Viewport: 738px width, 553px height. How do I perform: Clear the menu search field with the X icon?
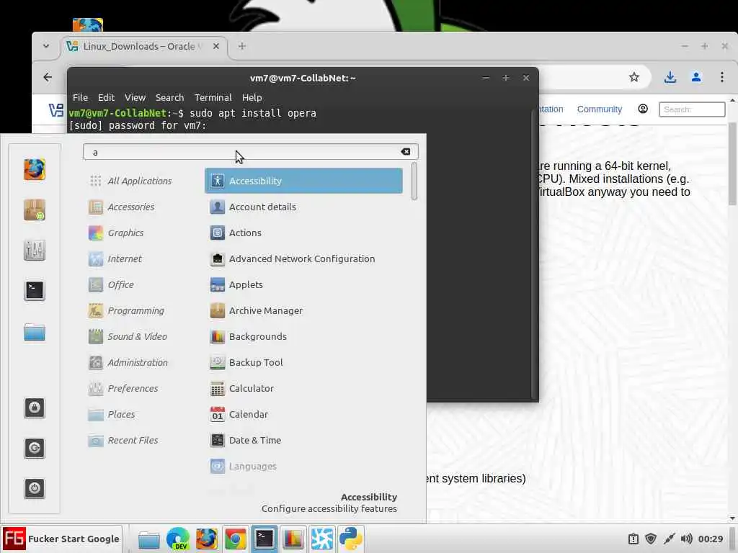[x=405, y=151]
